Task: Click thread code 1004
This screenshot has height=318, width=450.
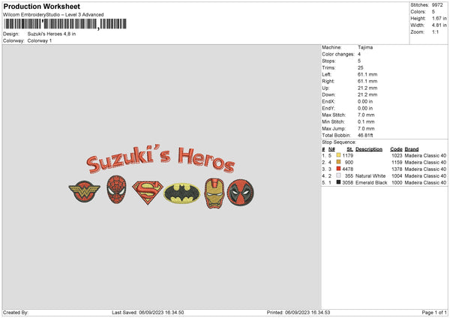Action: [397, 176]
